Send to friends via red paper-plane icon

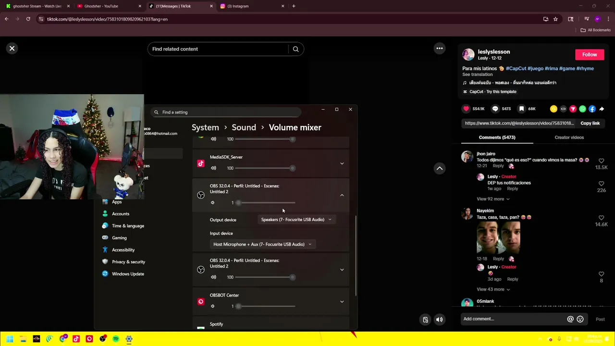click(x=573, y=109)
